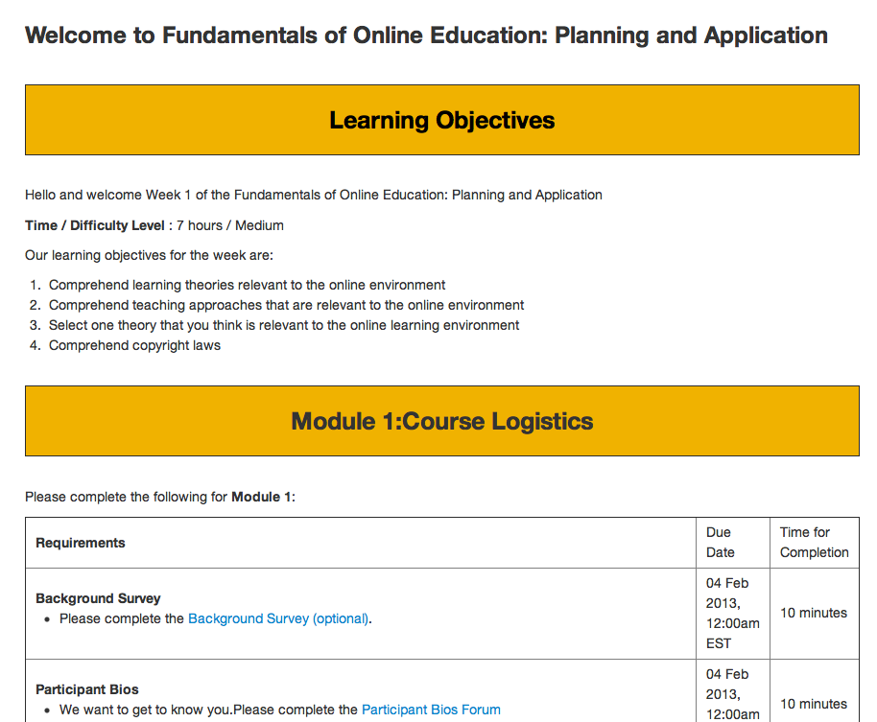Click the Module 1:Course Logistics banner
The height and width of the screenshot is (722, 877).
[441, 421]
